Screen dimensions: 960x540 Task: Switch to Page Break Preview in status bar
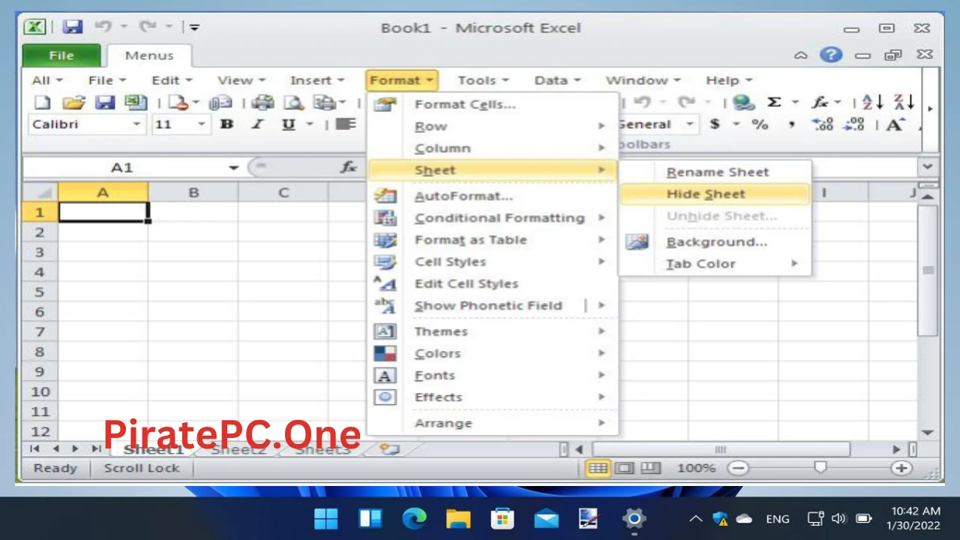coord(650,468)
